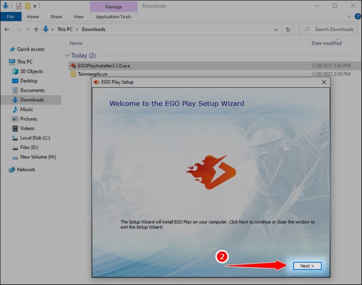Sort files by Date modified column
This screenshot has width=362, height=285.
[x=326, y=43]
